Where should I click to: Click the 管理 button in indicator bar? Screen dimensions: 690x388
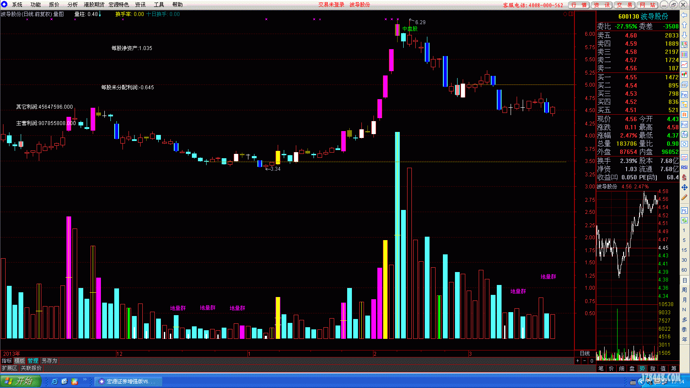33,361
